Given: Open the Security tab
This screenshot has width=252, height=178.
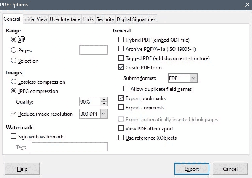Looking at the screenshot, I should click(105, 19).
